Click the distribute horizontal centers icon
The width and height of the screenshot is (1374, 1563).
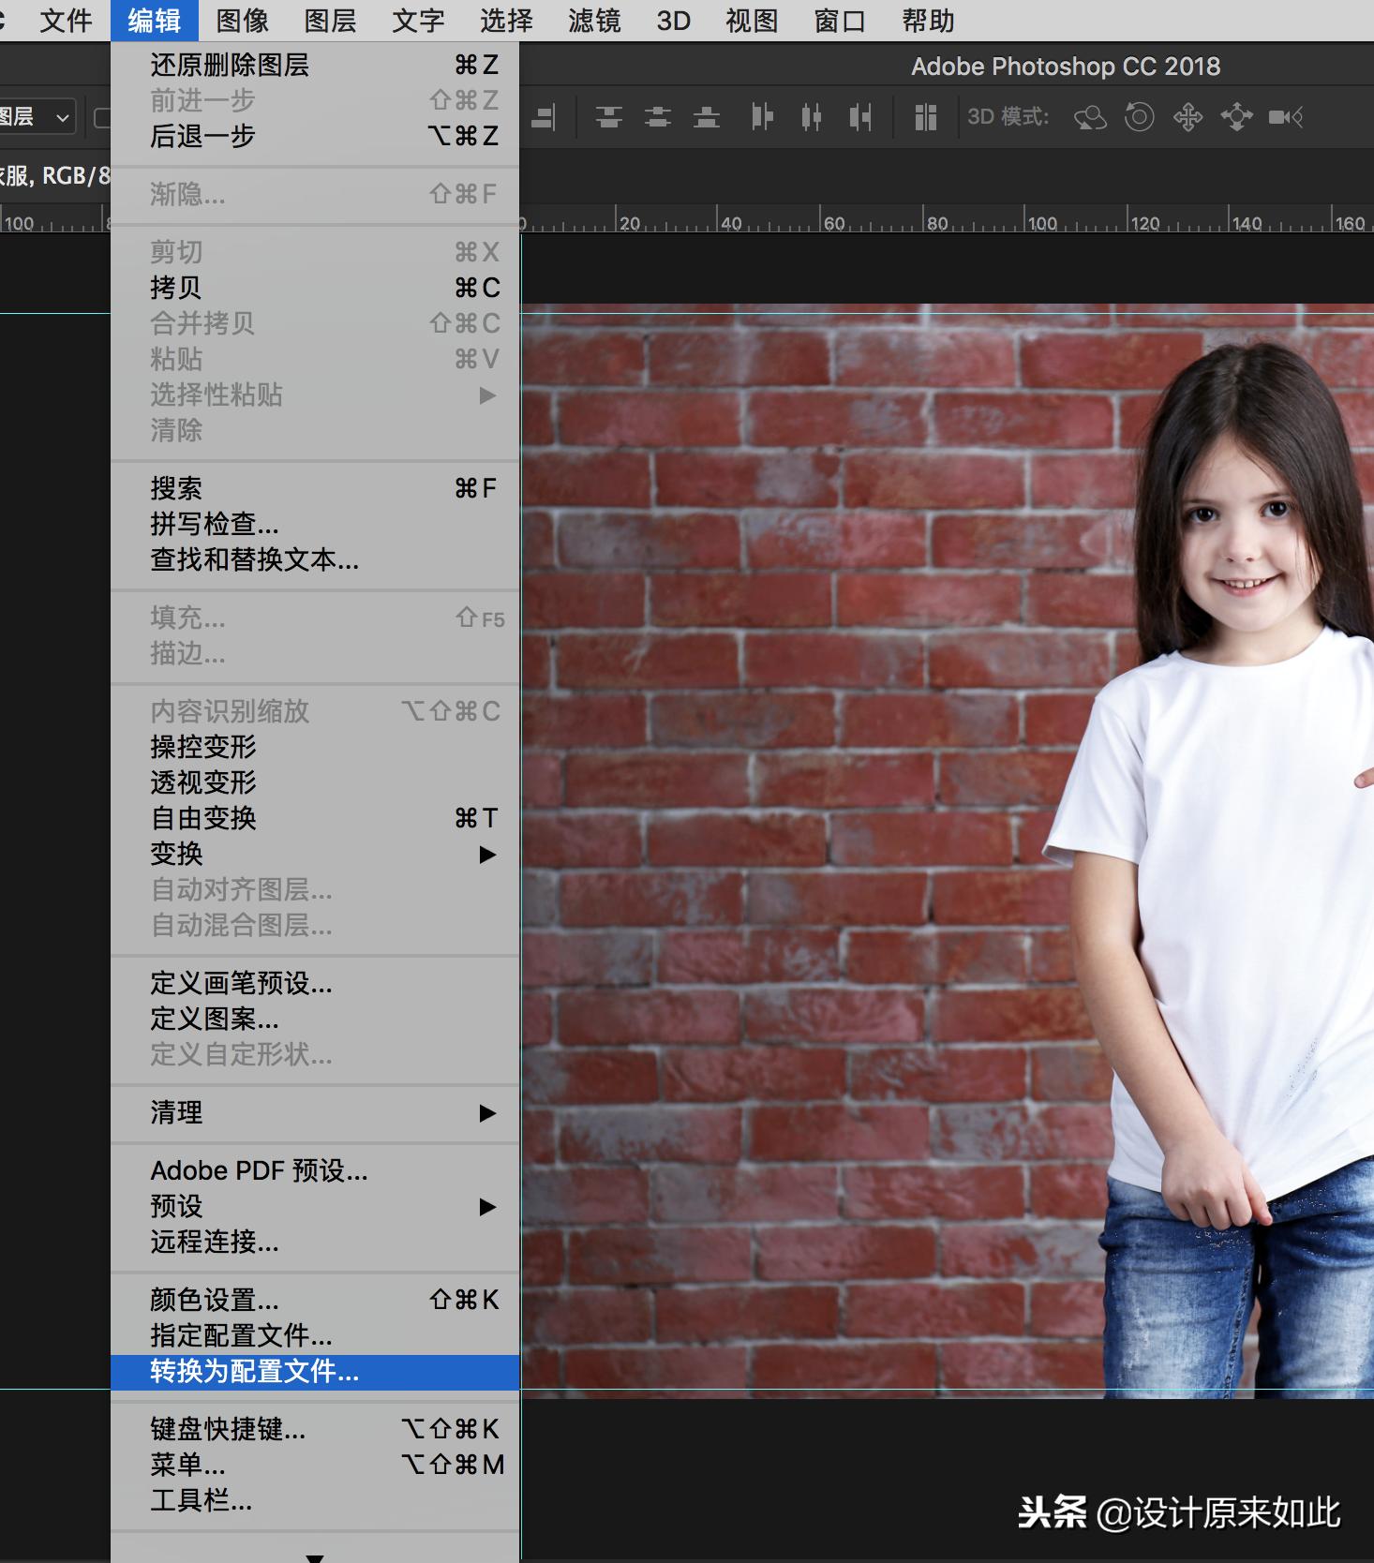pos(812,117)
